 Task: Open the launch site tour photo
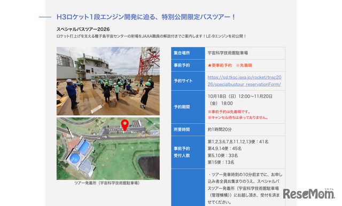108,81
